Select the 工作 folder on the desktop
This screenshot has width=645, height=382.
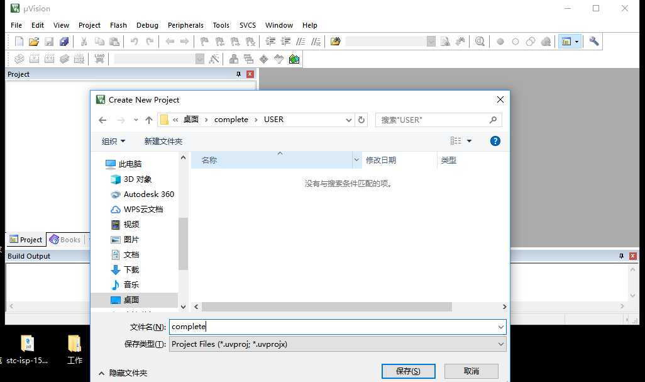74,349
